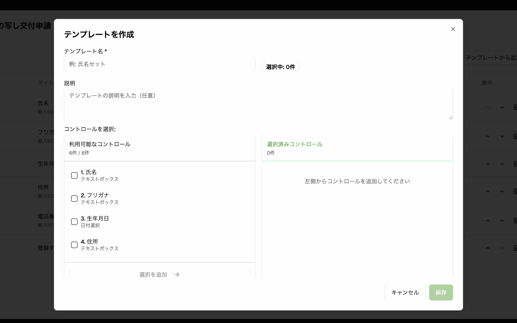Click the 6件 / 6件 count text
Screen dimensions: 517x323
79,153
